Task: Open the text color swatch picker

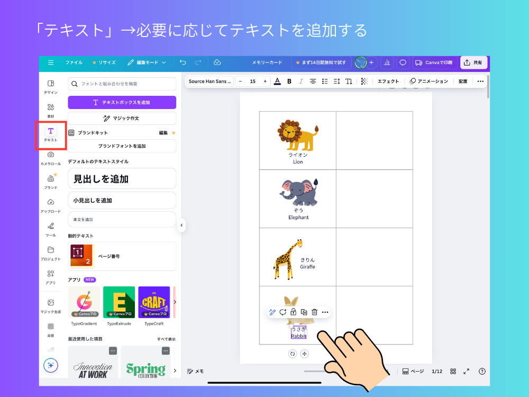Action: [x=277, y=81]
